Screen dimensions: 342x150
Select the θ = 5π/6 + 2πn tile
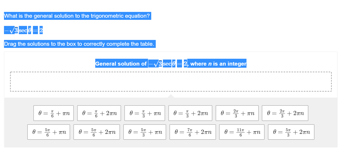(x=97, y=132)
